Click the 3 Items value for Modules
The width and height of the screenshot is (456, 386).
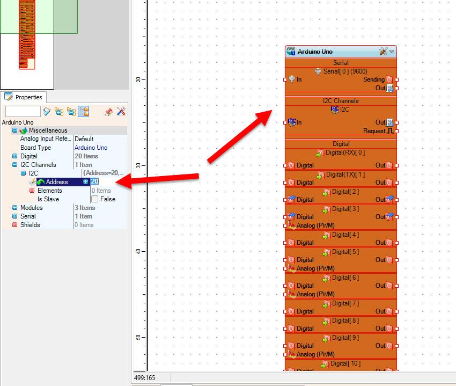pos(85,208)
